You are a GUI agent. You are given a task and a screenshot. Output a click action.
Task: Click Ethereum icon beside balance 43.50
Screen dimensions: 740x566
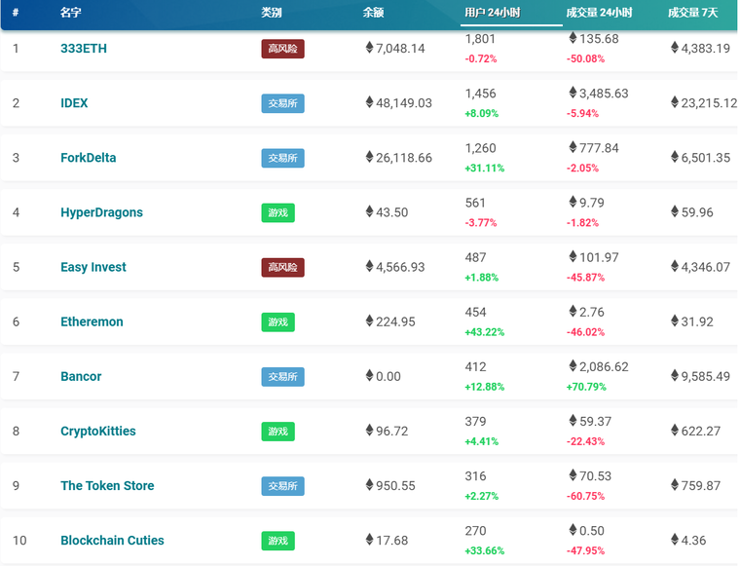pyautogui.click(x=370, y=211)
